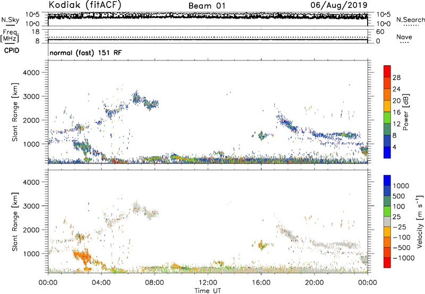Click the '3000' tick of the velocity panel
The height and width of the screenshot is (294, 425).
[31, 206]
